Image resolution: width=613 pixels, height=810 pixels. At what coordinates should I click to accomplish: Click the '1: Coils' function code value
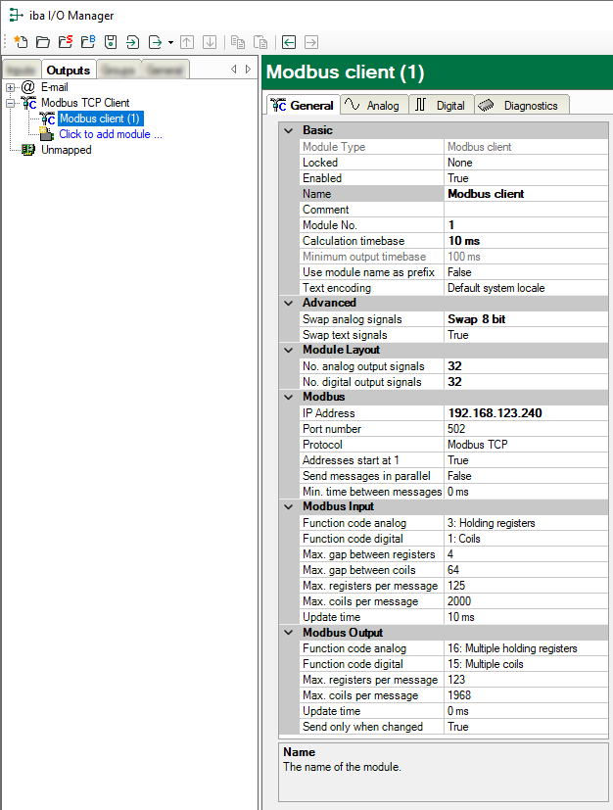526,539
